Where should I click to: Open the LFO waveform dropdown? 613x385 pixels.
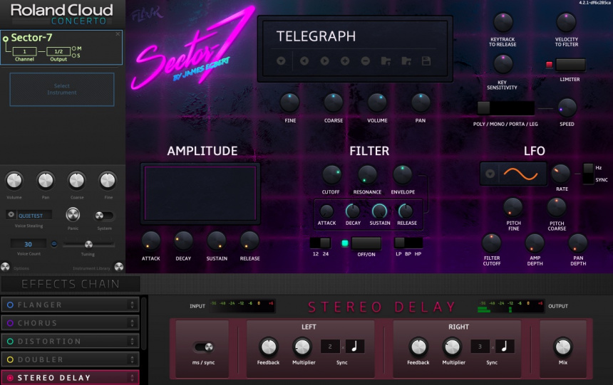[x=490, y=174]
